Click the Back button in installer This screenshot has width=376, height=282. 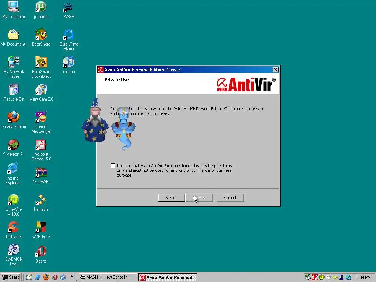coord(171,198)
